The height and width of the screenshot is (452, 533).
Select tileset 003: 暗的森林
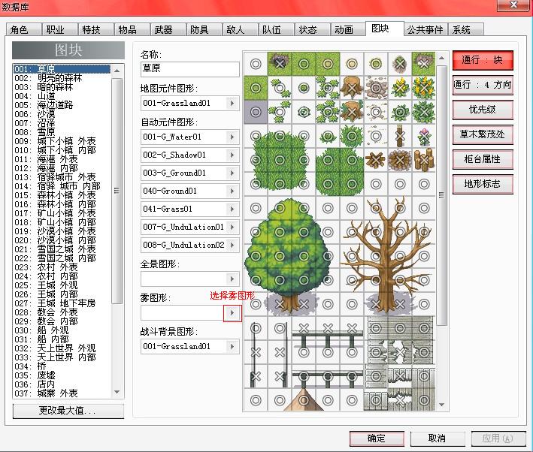[x=62, y=87]
